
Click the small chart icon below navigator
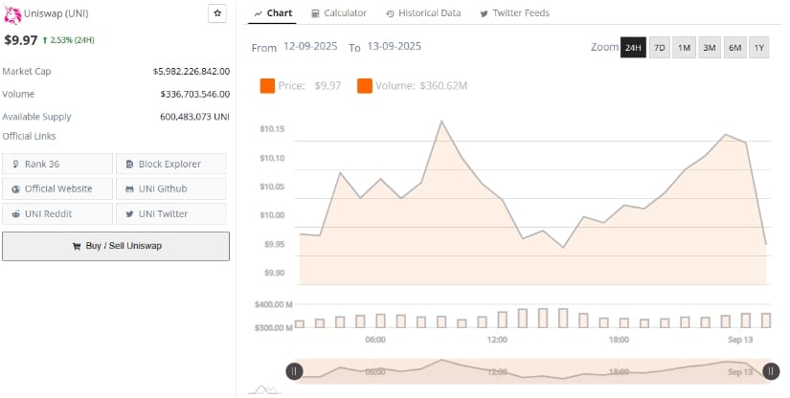pyautogui.click(x=264, y=389)
